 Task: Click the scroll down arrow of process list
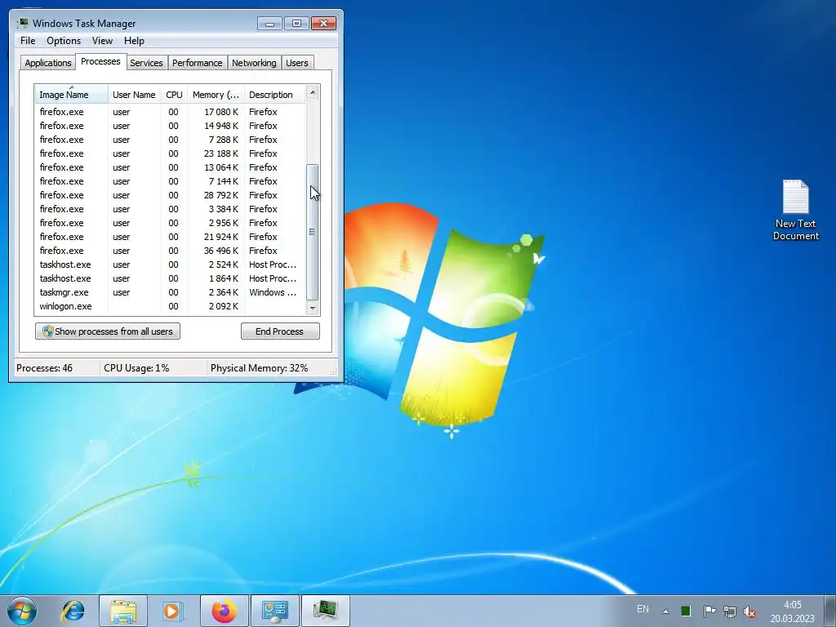(x=313, y=308)
